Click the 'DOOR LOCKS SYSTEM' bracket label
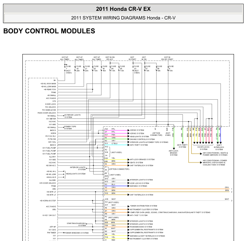 click(203, 148)
